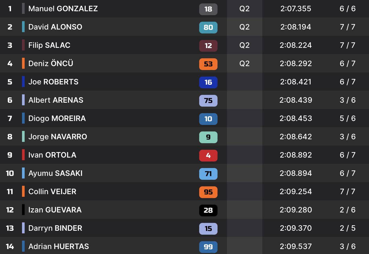Click the Collin VEIJER rider name
Image resolution: width=369 pixels, height=254 pixels.
coord(52,192)
